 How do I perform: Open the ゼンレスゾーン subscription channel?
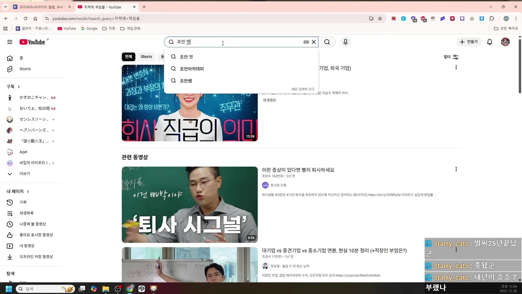(32, 119)
